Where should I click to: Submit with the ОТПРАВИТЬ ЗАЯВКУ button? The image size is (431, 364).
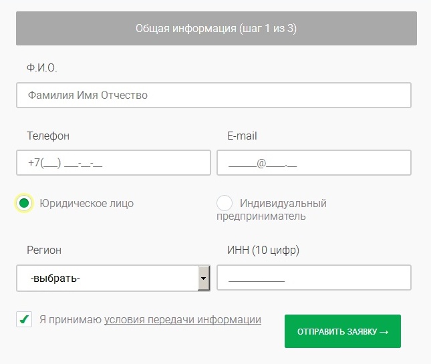click(343, 331)
